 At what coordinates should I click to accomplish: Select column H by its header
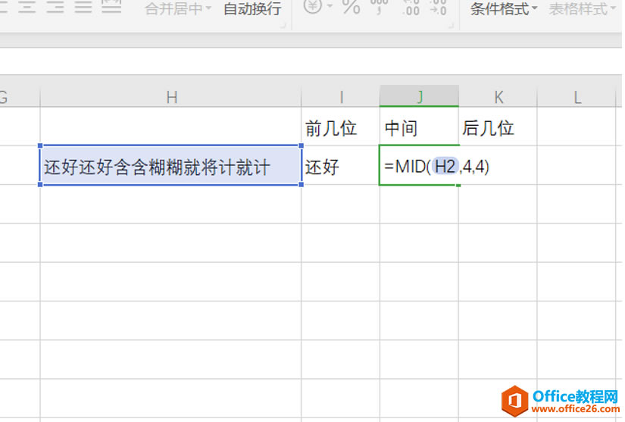pos(171,97)
